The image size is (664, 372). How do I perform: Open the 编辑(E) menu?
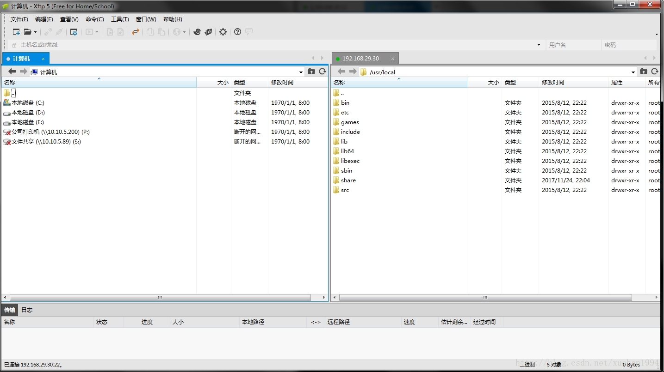(44, 19)
